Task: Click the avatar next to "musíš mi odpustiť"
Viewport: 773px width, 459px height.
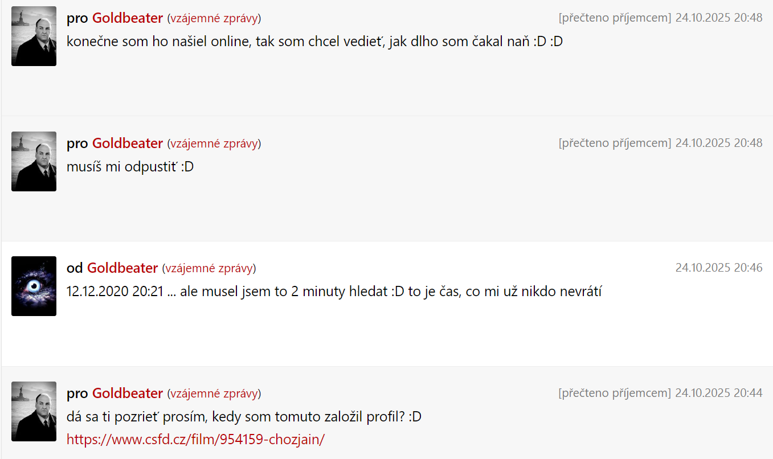Action: [34, 162]
